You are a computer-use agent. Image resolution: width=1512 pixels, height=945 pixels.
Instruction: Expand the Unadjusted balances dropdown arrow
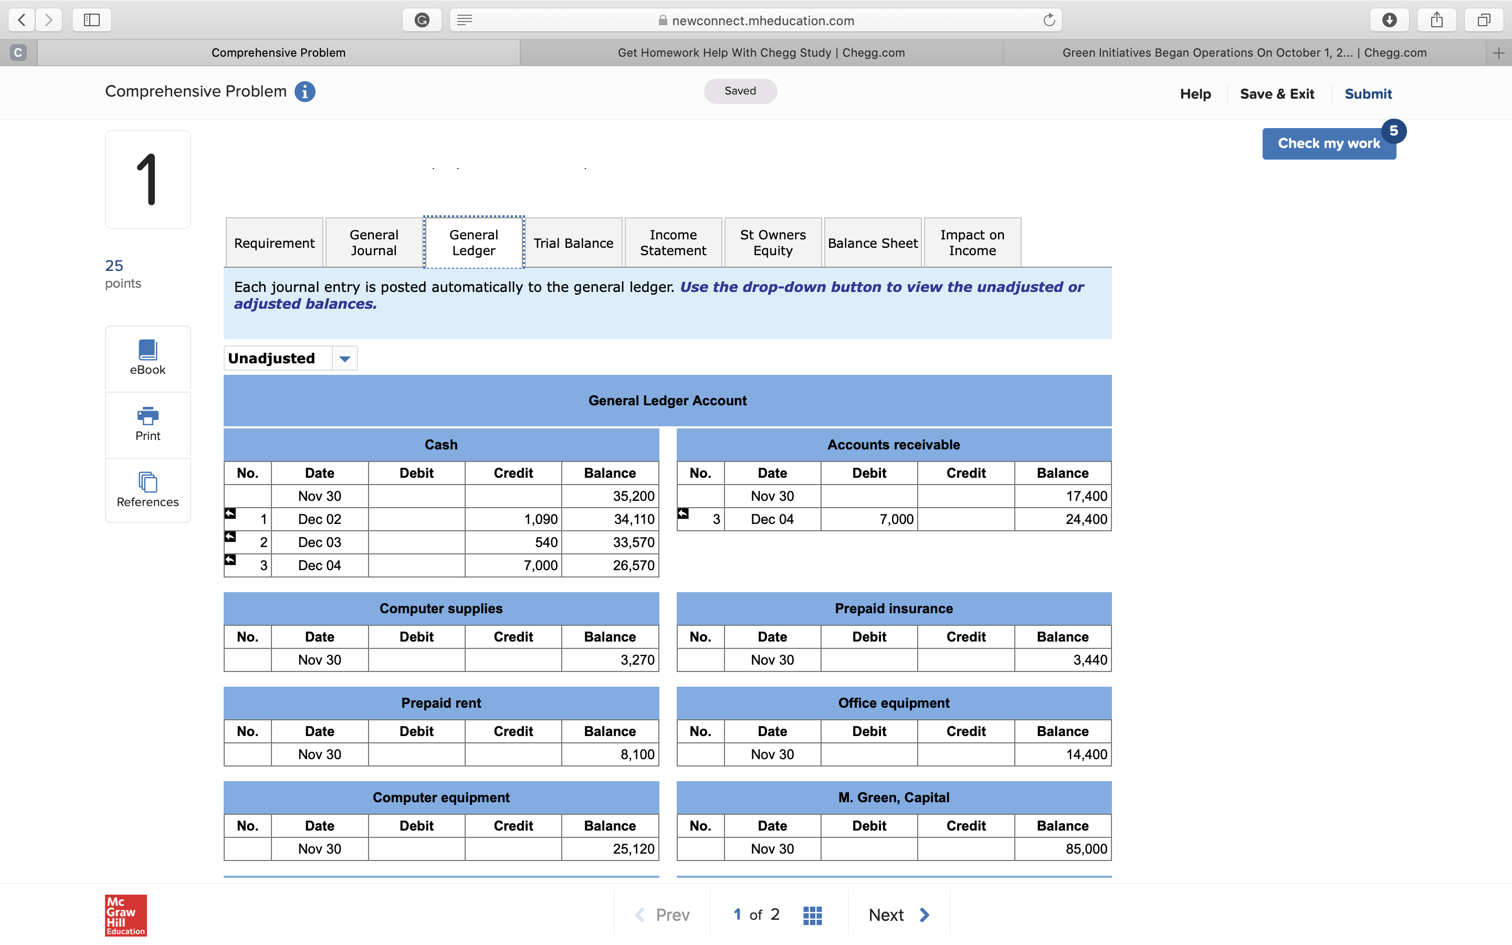(x=344, y=359)
